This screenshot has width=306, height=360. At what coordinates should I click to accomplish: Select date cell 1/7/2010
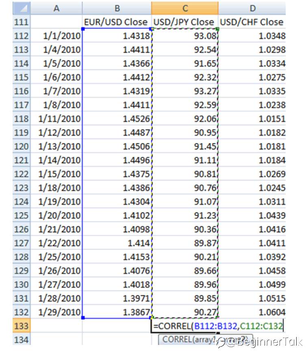[56, 91]
